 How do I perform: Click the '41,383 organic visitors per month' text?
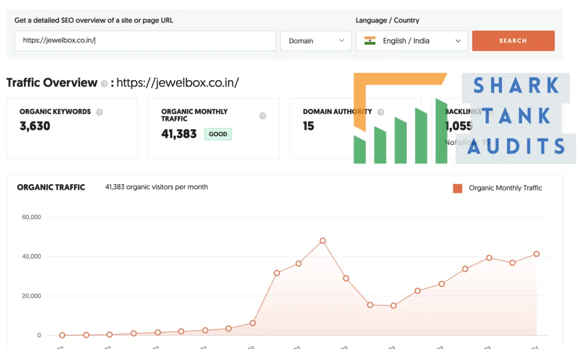tap(157, 187)
